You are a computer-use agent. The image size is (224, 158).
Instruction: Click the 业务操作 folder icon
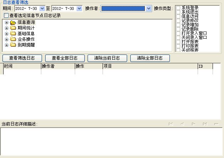tap(13, 39)
